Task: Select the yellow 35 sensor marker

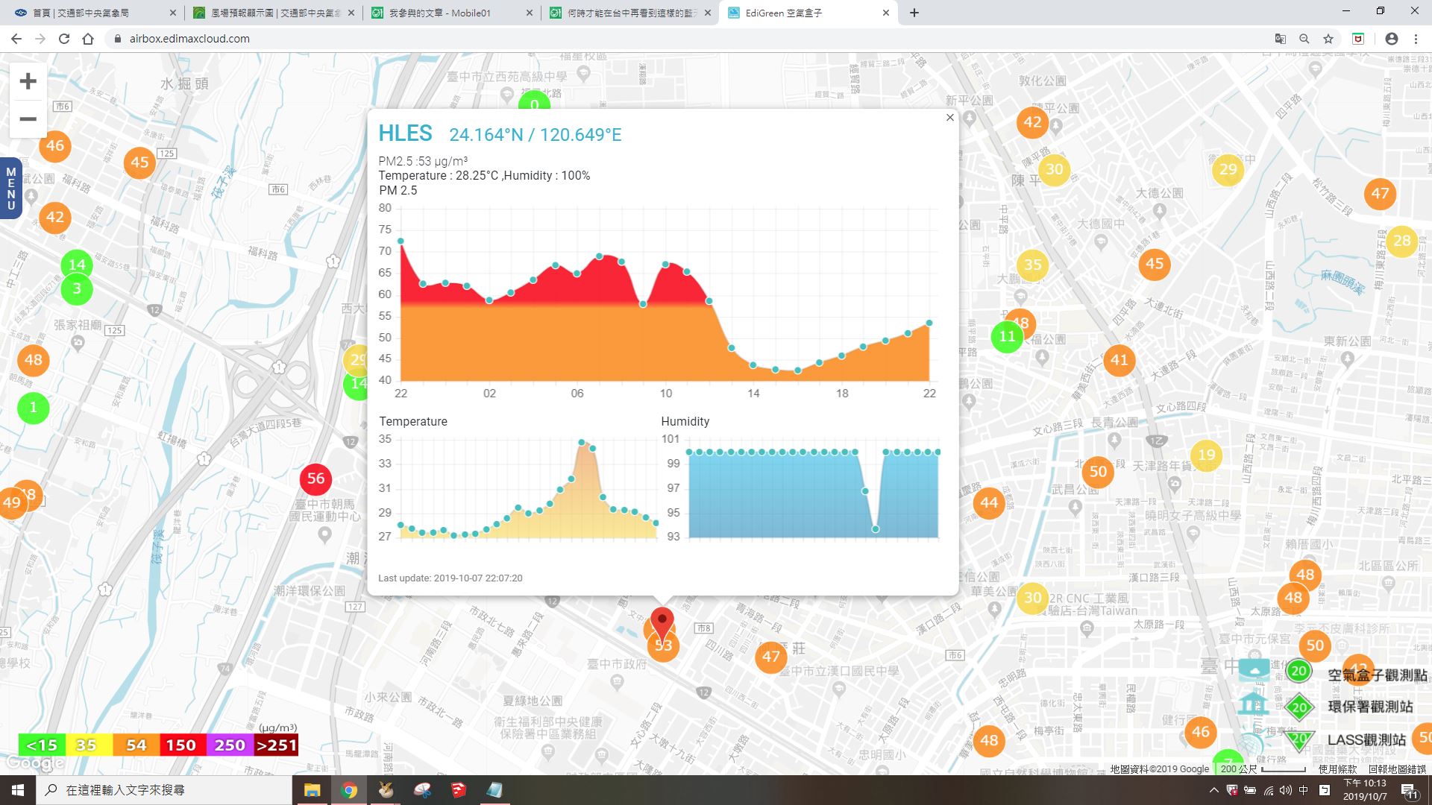Action: click(x=1032, y=265)
